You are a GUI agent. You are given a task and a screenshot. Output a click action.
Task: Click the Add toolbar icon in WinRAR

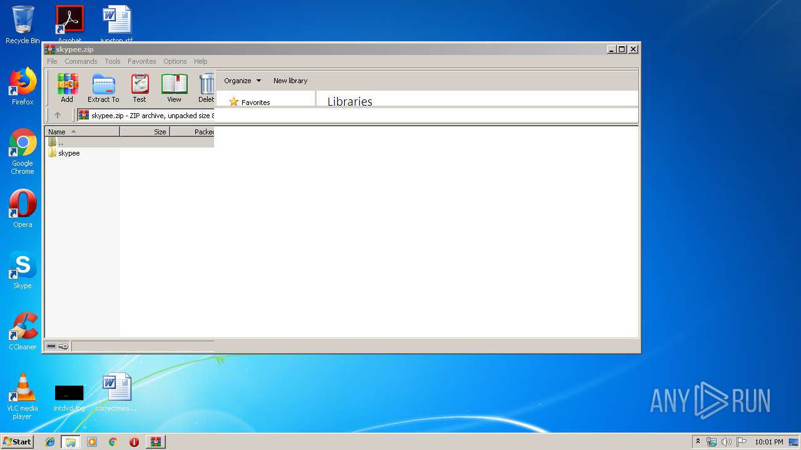[67, 88]
